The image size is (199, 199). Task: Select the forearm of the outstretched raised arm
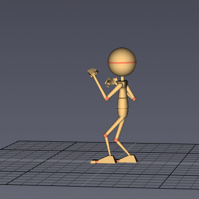99,86
